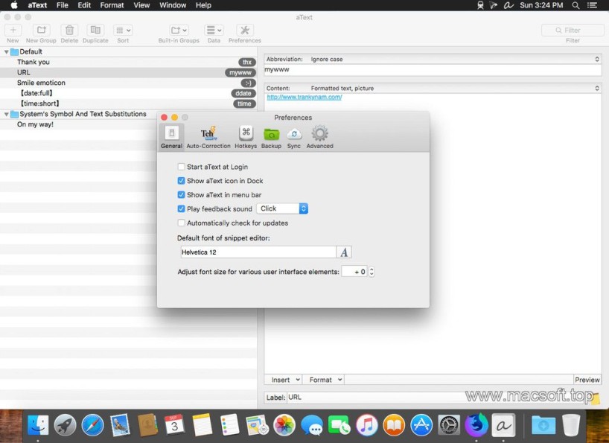
Task: Uncheck Show aText icon in Dock
Action: [x=182, y=181]
